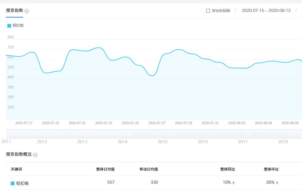
Task: Click the 整体日均值 value 557
Action: 111,182
